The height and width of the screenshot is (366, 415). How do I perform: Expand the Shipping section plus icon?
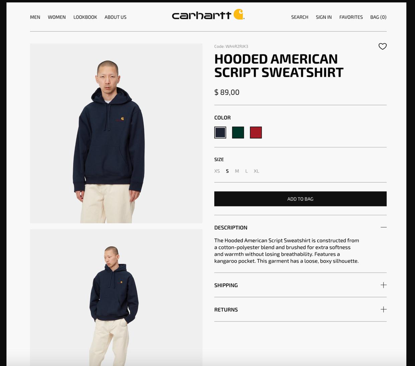(383, 285)
